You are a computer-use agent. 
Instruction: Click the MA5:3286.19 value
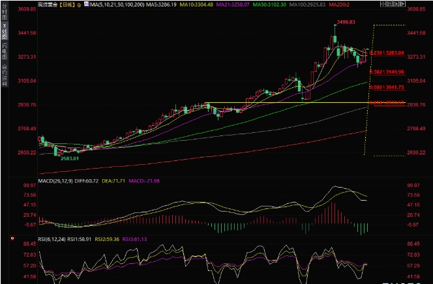point(161,5)
